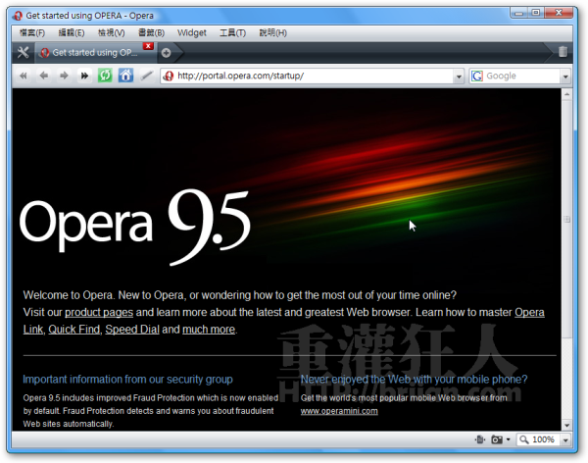The image size is (588, 463).
Task: Click the zoom magnifier icon
Action: pos(524,439)
